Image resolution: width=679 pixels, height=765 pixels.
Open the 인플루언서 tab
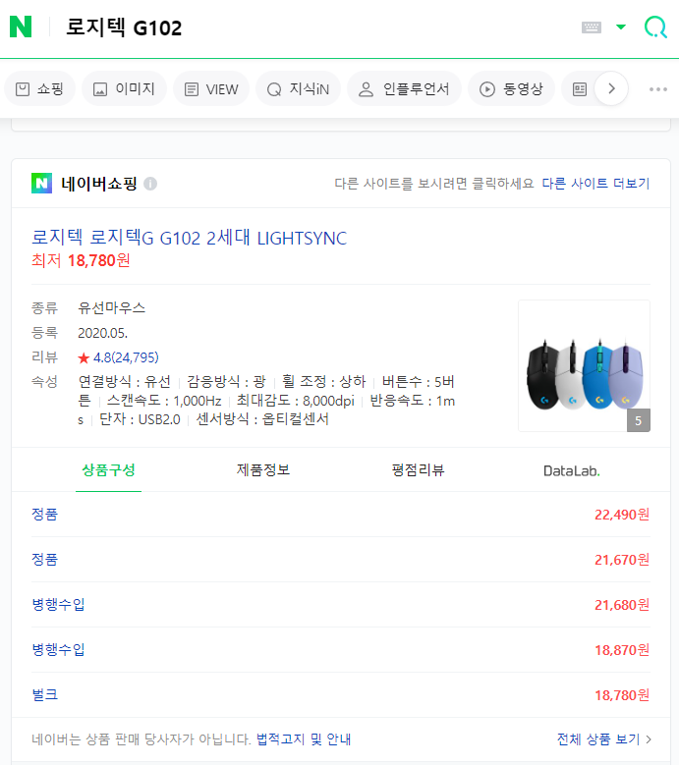tap(404, 88)
